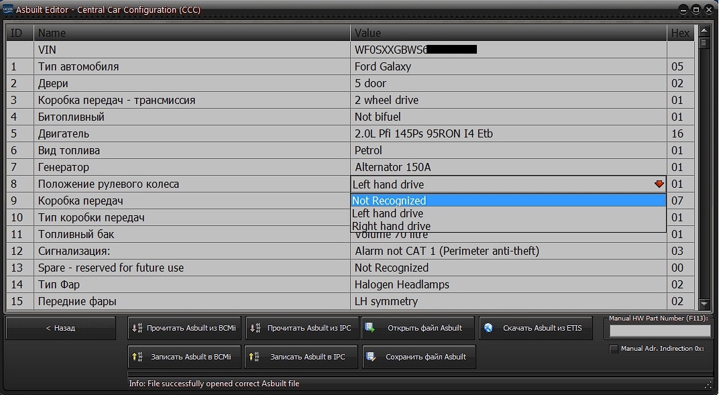Click the write Asbuilt to BCMii icon
This screenshot has height=395, width=719.
[x=137, y=357]
